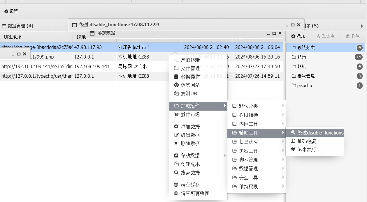
Task: Click the trash icon for 清空缓存
Action: [176, 185]
